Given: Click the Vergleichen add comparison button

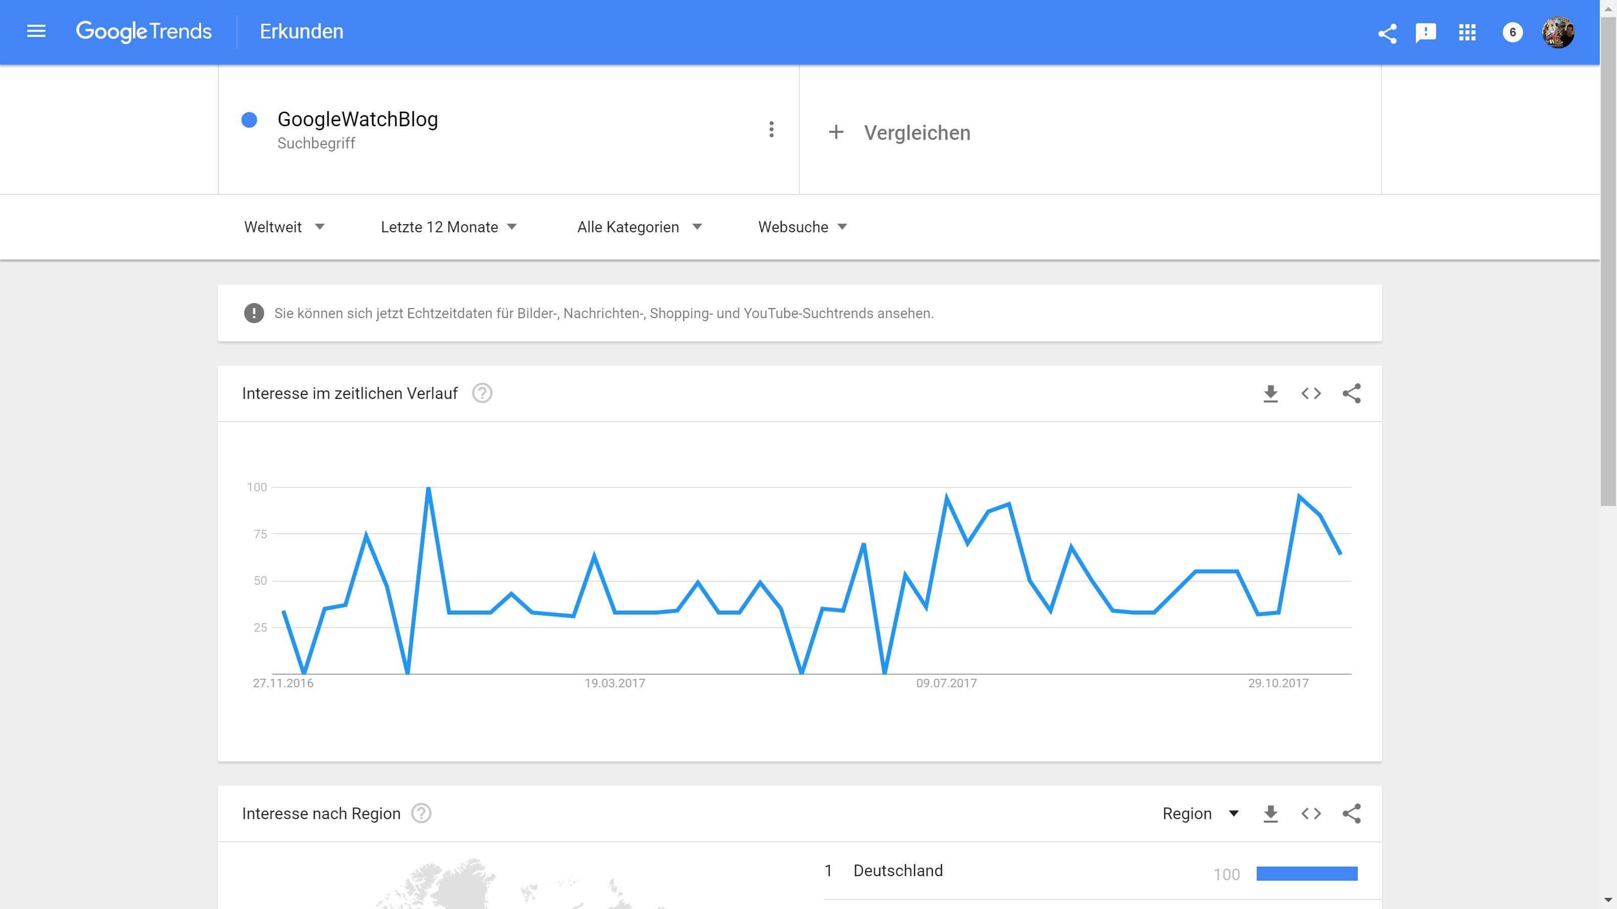Looking at the screenshot, I should (x=900, y=132).
